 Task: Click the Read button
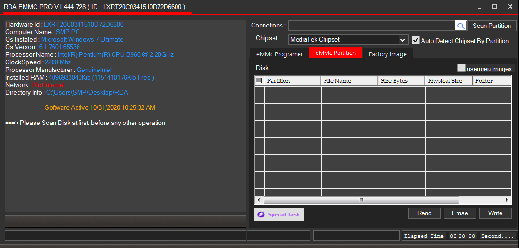tap(424, 213)
